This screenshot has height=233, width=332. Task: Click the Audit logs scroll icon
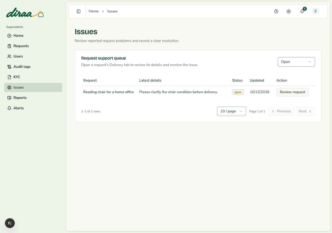(9, 67)
